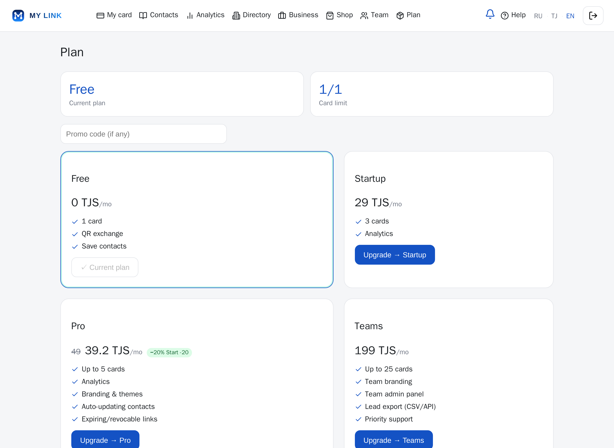
Task: Open the Help link
Action: [x=513, y=15]
